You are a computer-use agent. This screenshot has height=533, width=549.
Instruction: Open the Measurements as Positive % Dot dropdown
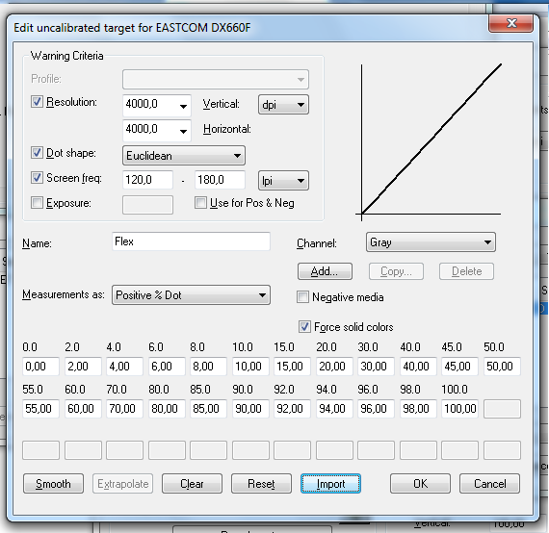pyautogui.click(x=191, y=294)
